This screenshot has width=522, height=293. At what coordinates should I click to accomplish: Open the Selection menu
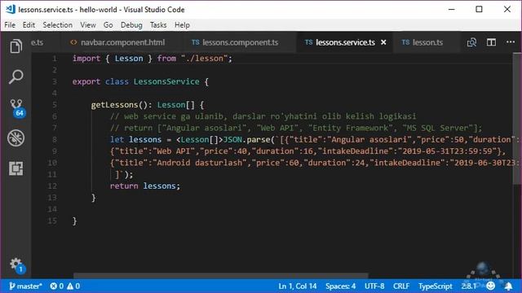pyautogui.click(x=58, y=25)
